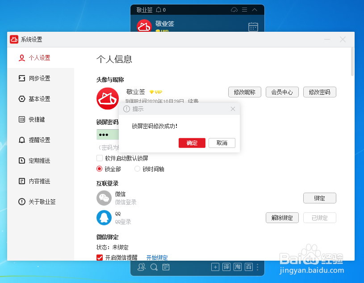
Task: Select the 锁全部 radio option
Action: click(99, 169)
